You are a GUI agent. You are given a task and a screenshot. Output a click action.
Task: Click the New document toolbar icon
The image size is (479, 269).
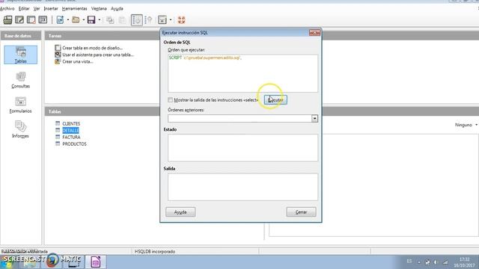pyautogui.click(x=60, y=20)
